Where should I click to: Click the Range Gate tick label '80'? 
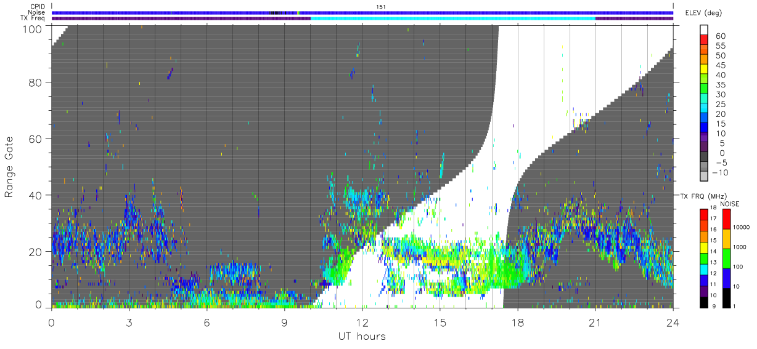(x=36, y=82)
